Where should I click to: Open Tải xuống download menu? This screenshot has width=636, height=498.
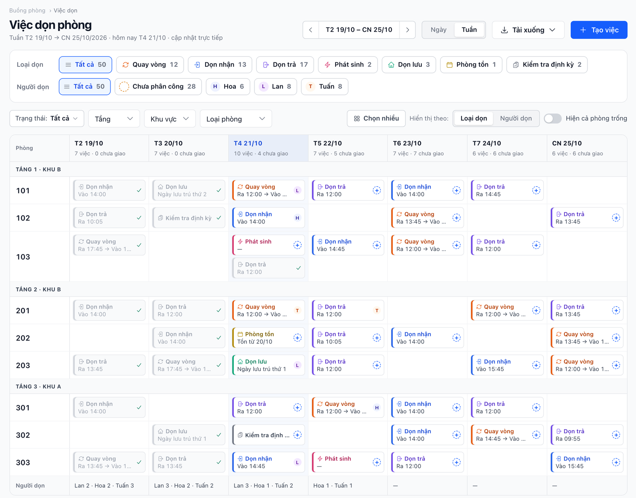(x=528, y=30)
